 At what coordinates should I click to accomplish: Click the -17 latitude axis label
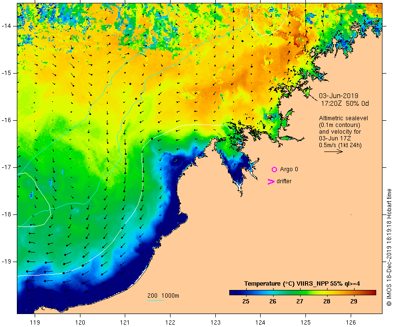(x=6, y=167)
